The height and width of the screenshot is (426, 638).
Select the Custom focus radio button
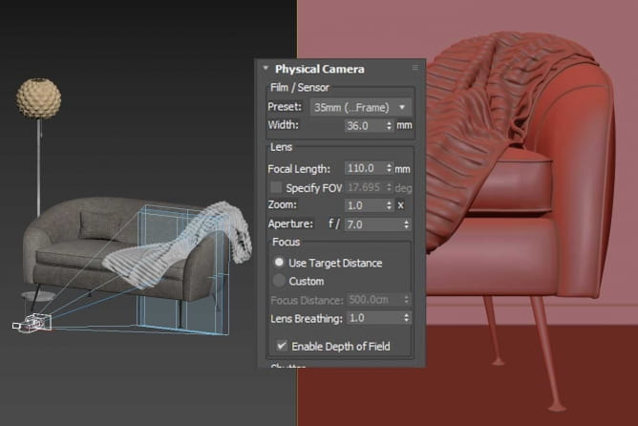279,281
